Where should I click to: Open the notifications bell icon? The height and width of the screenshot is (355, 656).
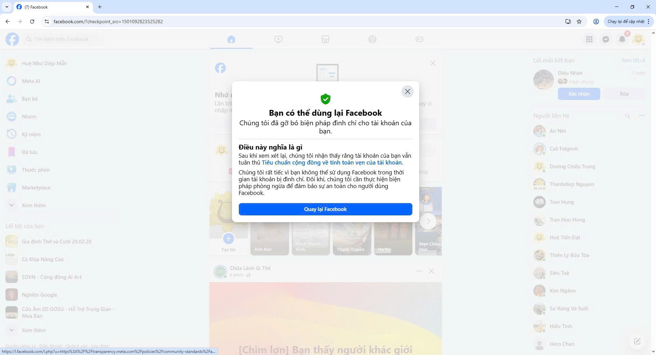tap(622, 39)
